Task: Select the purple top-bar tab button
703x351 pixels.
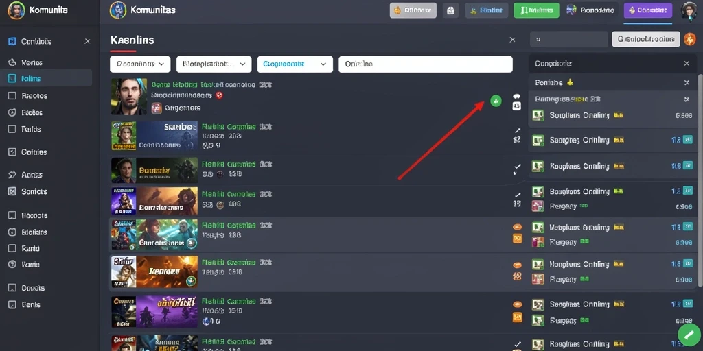Action: [x=648, y=10]
